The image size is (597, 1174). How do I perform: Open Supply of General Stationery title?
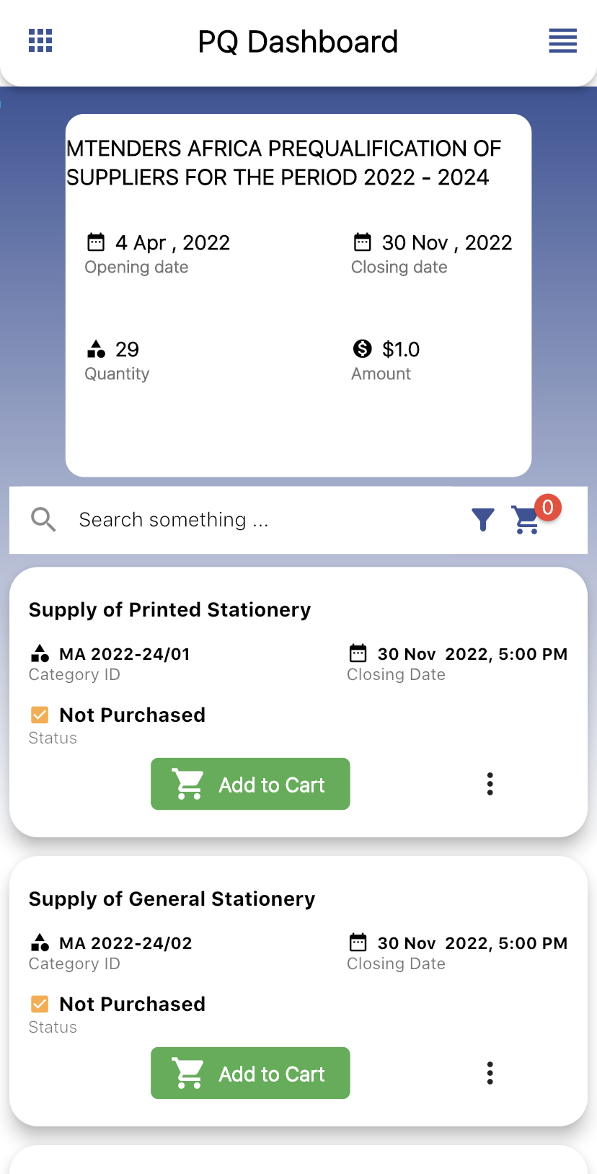click(x=172, y=899)
